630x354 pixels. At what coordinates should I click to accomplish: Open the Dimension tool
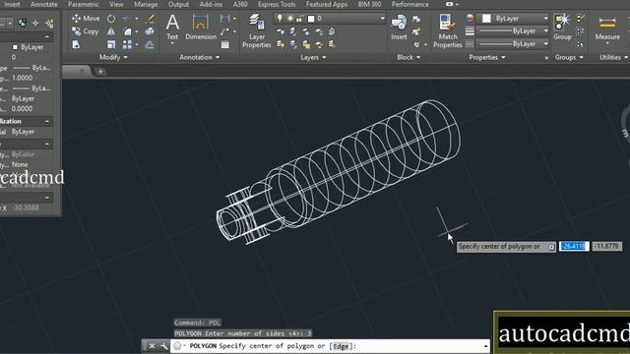pos(201,28)
